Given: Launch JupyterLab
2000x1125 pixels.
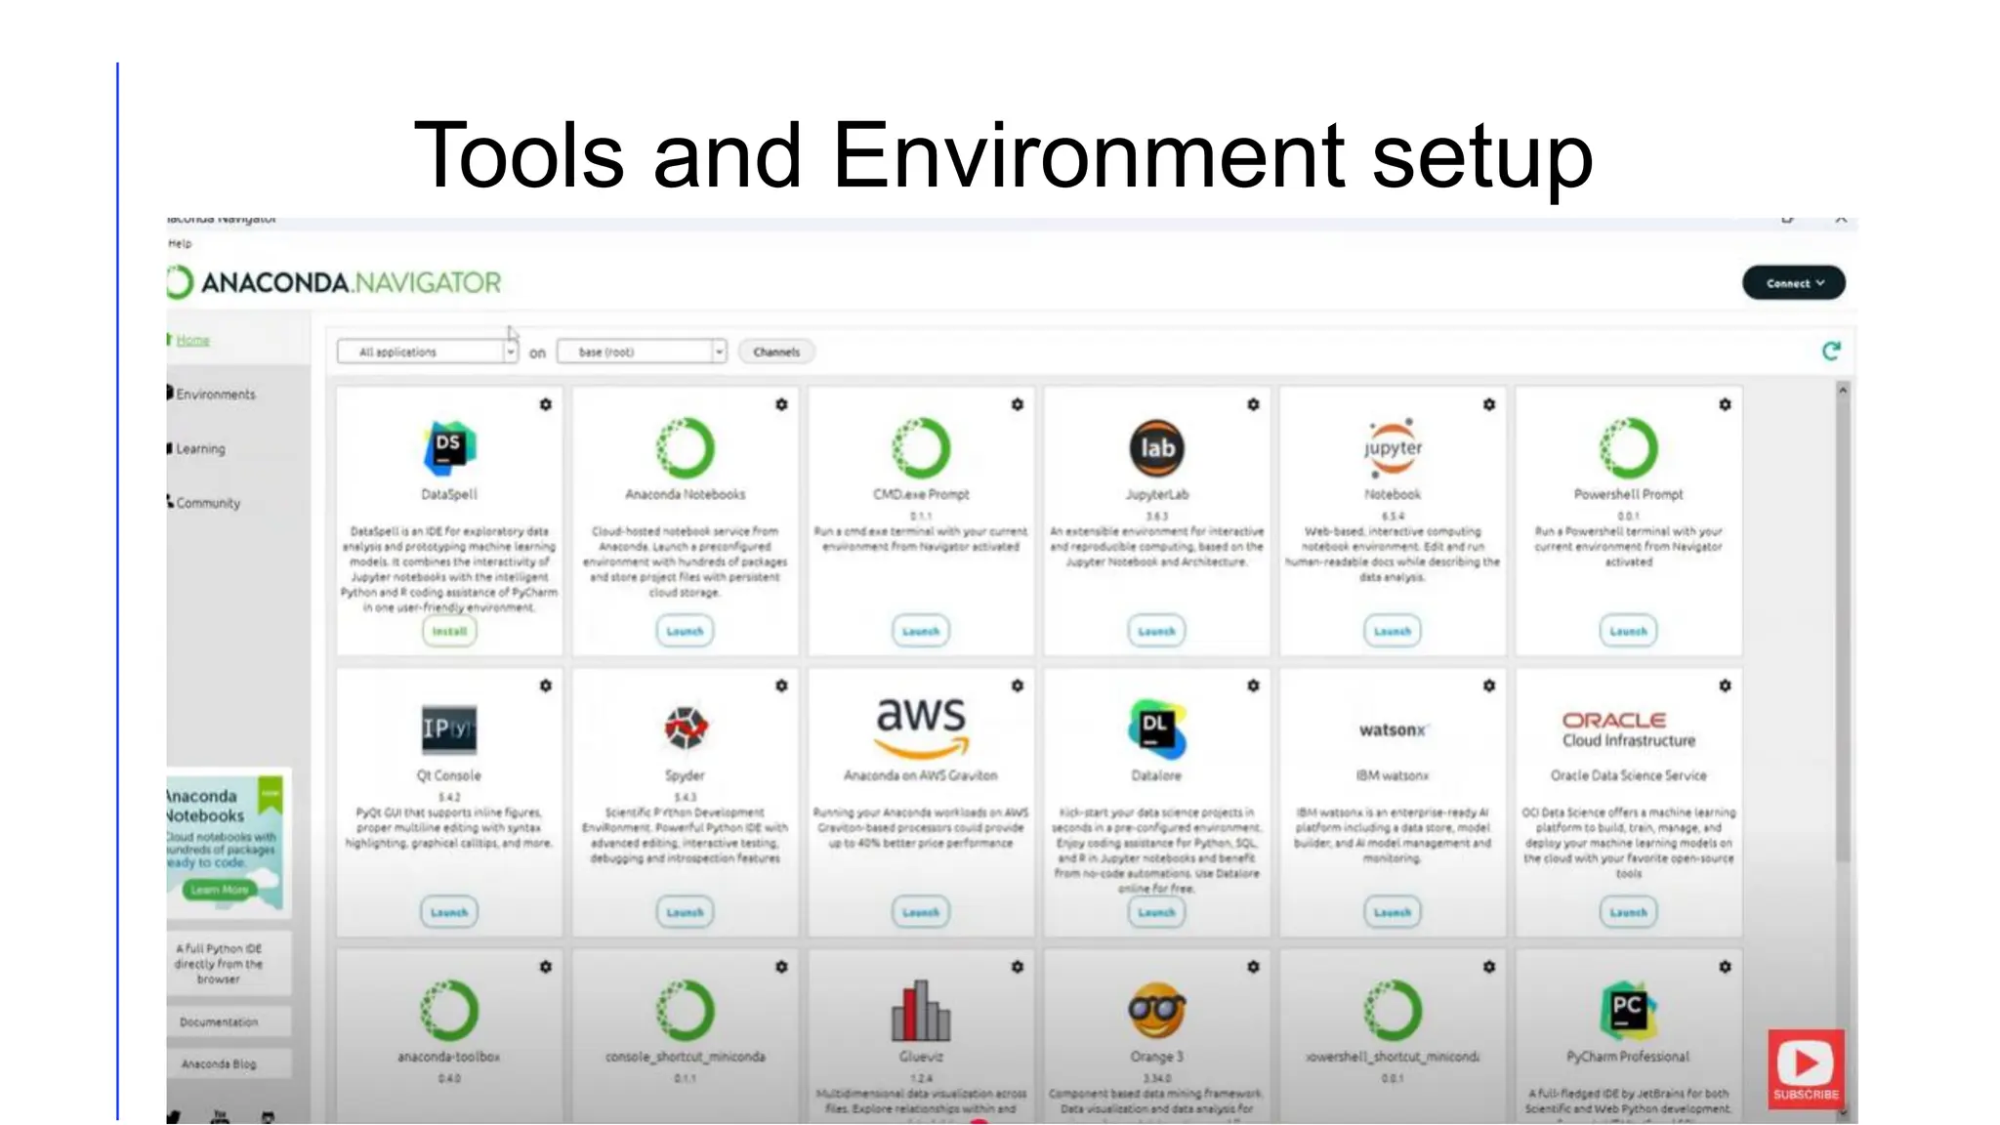Looking at the screenshot, I should (x=1157, y=631).
